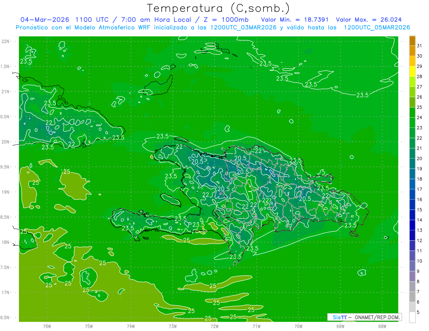Click the '1200UTC_05MAR2026' valid-until time

click(x=376, y=27)
